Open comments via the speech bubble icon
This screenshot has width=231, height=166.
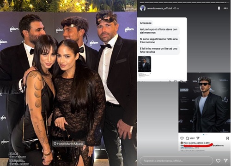tap(188, 138)
